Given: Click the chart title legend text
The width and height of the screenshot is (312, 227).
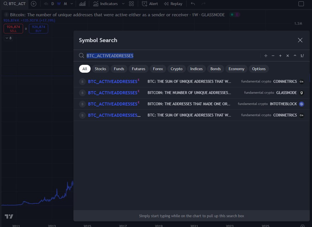Looking at the screenshot, I should 117,15.
